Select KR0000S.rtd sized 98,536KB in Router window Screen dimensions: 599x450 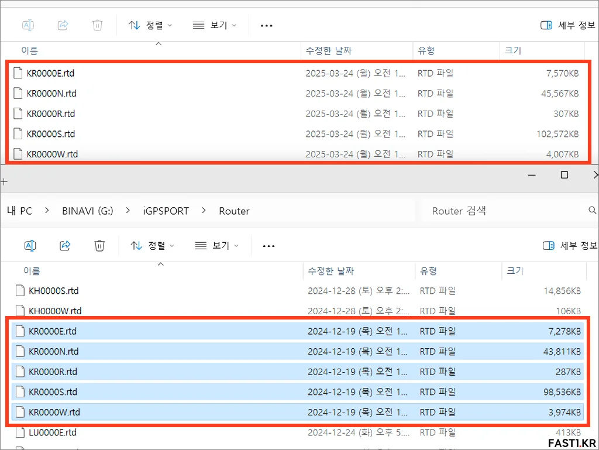298,392
